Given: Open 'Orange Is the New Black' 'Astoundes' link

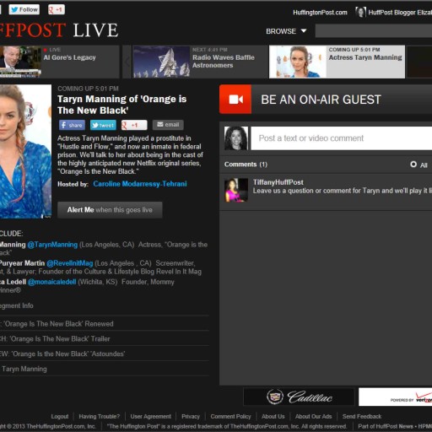Looking at the screenshot, I should (62, 354).
